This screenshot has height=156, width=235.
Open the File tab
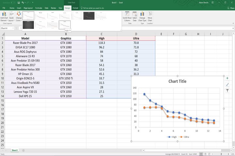4,8
